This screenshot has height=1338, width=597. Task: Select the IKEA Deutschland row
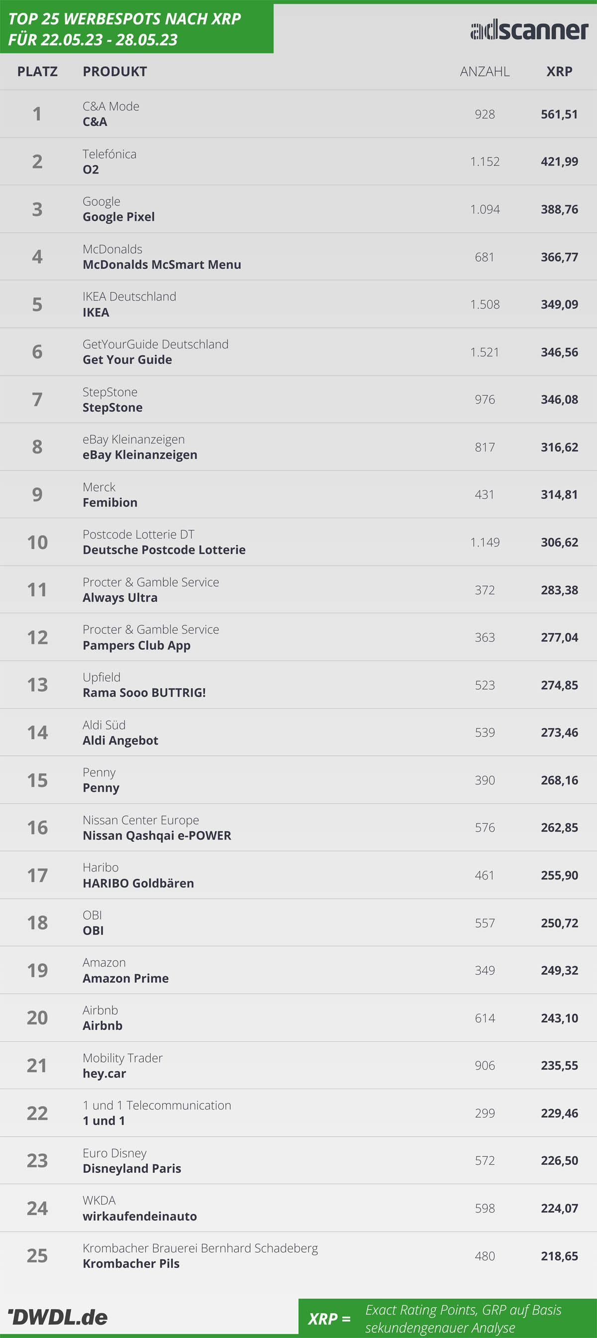coord(298,304)
